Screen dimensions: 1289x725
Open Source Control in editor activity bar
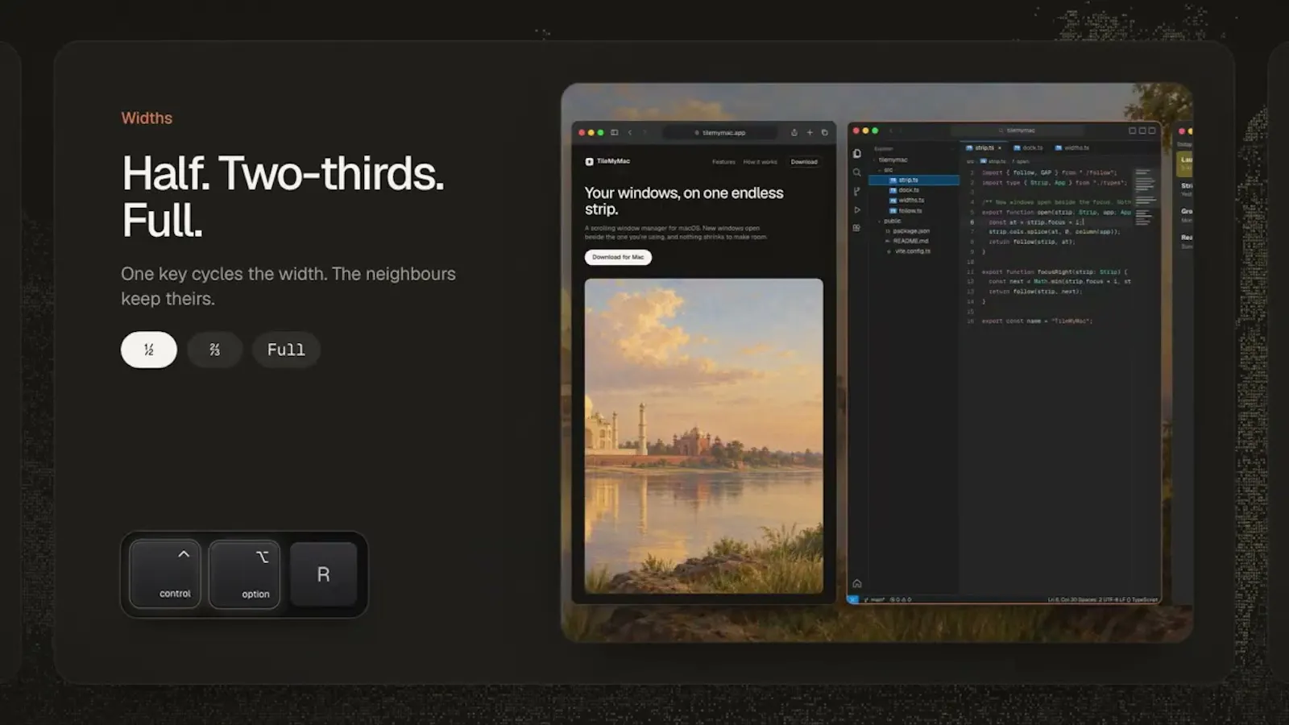tap(857, 191)
